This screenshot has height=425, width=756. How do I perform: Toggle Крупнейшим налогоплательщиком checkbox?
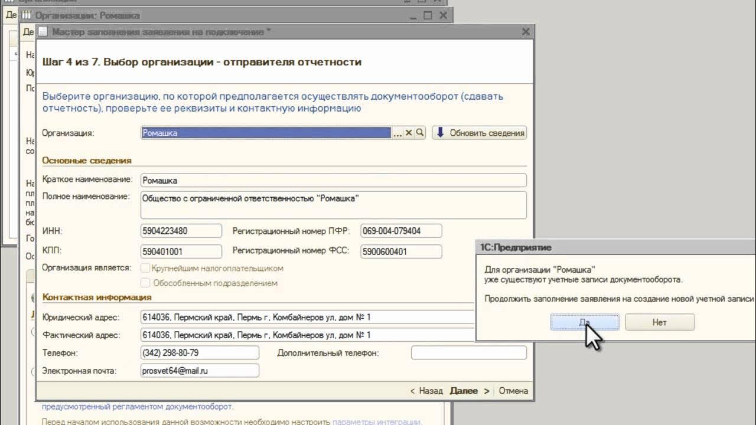point(145,268)
